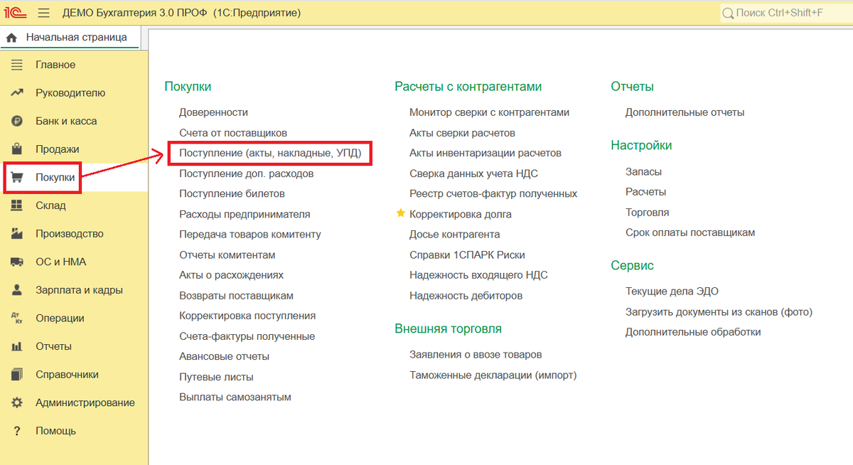Open Акты о расхождениях

tap(231, 275)
